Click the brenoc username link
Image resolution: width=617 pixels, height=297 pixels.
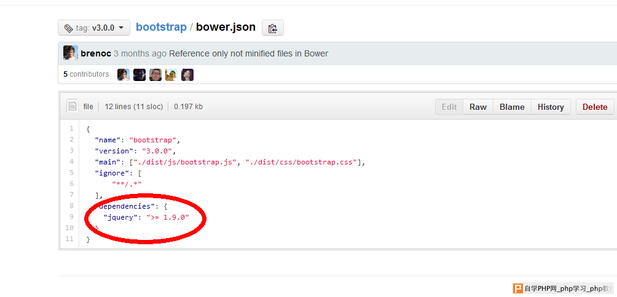click(96, 53)
